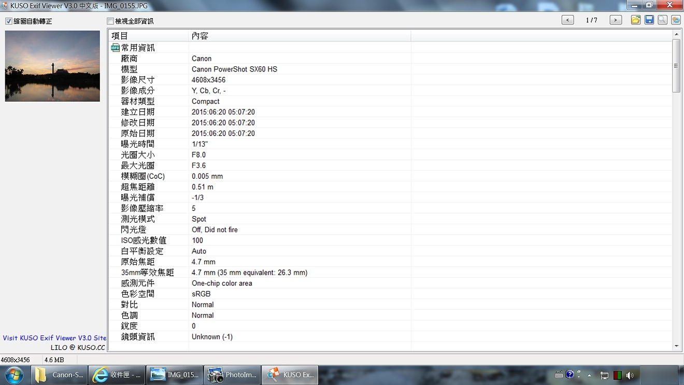Click the keyboard input method tray icon
Viewport: 684px width, 385px height.
559,375
